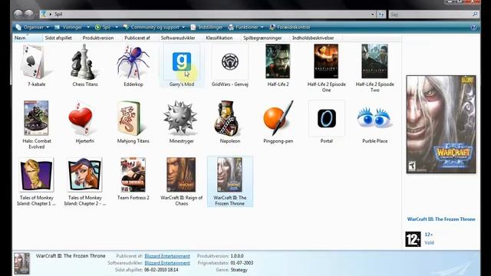Click WarCraft III title link in preview pane
This screenshot has height=276, width=491.
(x=441, y=219)
